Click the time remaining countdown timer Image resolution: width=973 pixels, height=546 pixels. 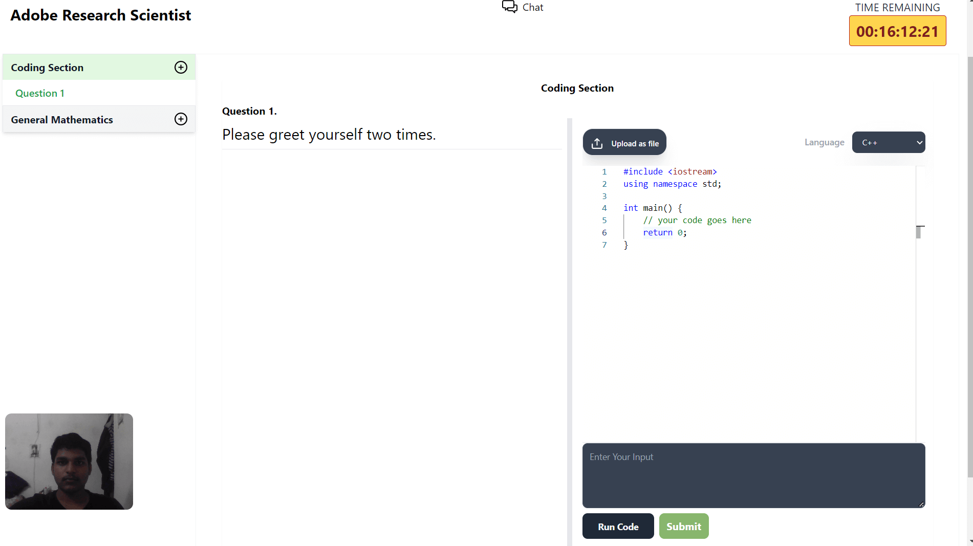897,31
